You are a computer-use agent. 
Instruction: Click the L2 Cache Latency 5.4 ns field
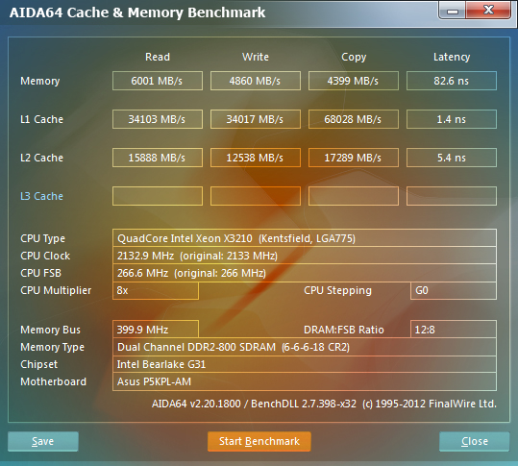(452, 158)
